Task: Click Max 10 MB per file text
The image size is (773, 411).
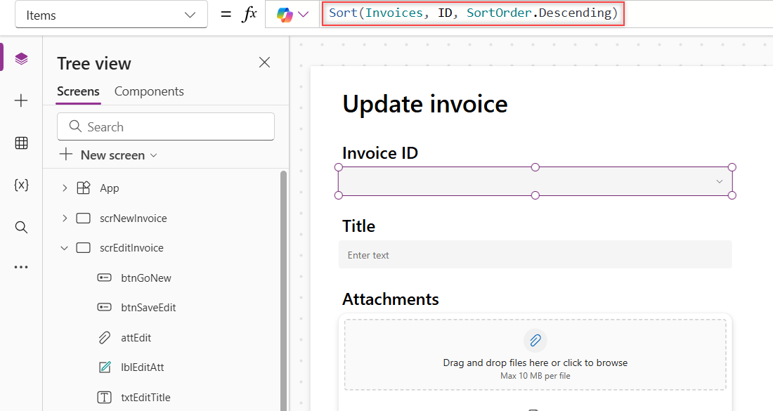Action: (x=535, y=375)
